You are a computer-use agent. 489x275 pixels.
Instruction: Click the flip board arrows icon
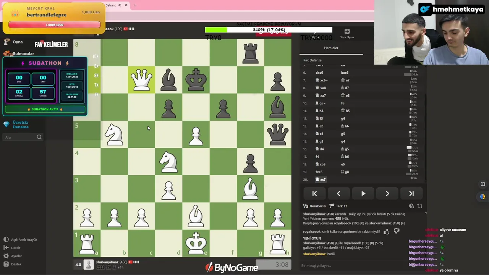pyautogui.click(x=420, y=206)
